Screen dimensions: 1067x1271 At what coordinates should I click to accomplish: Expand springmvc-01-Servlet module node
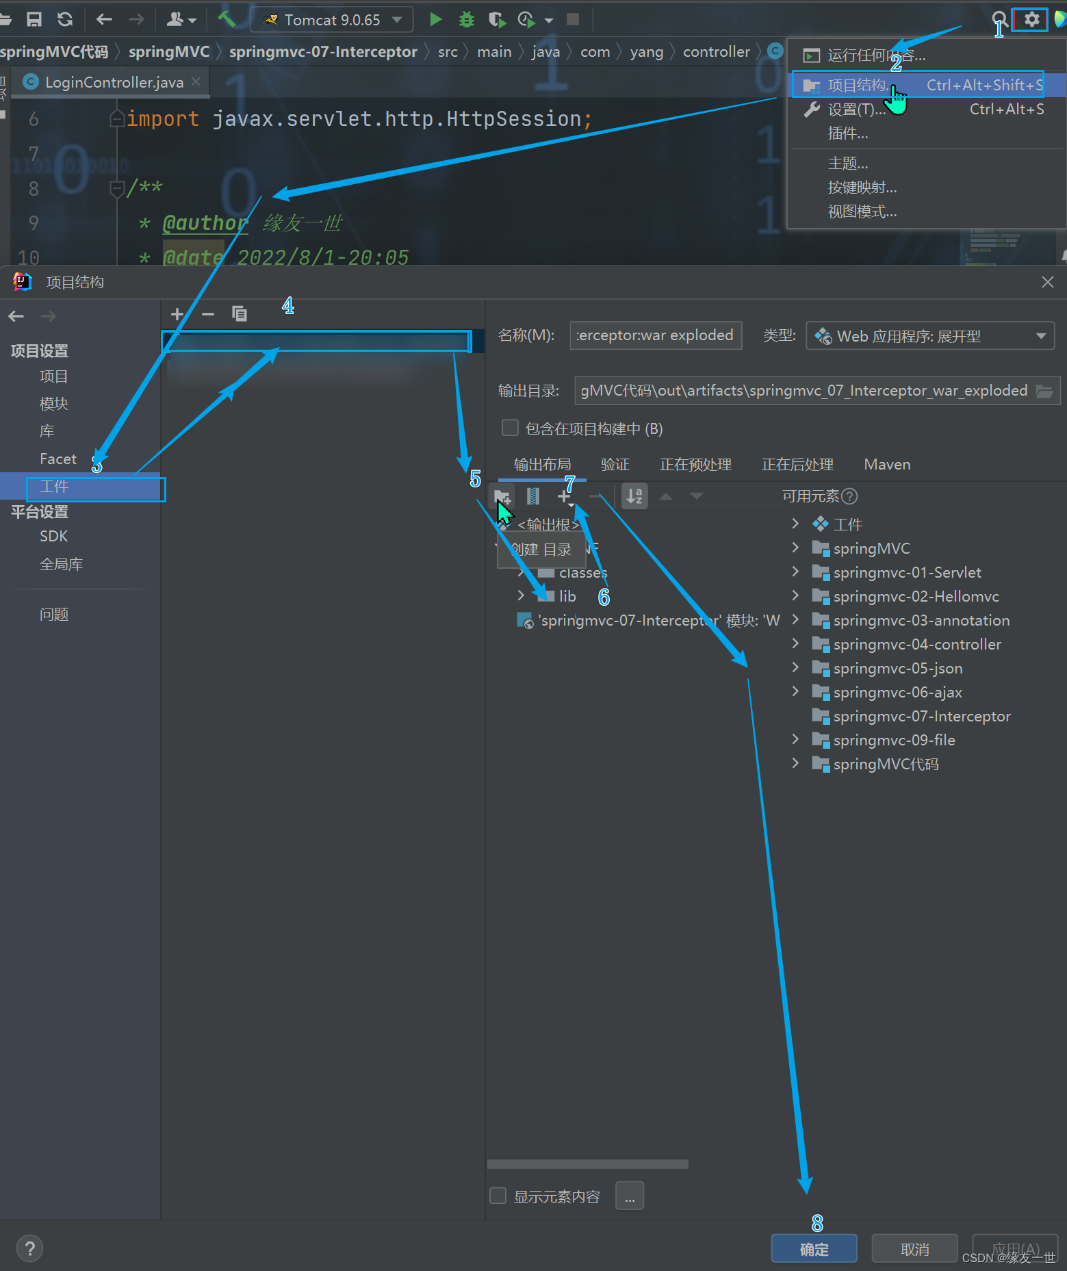(x=795, y=572)
